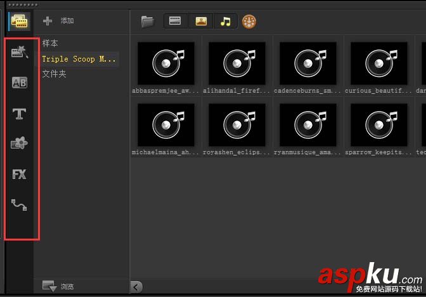Click the abbaspremjee_aw... file name
Image resolution: width=426 pixels, height=297 pixels.
tap(165, 91)
